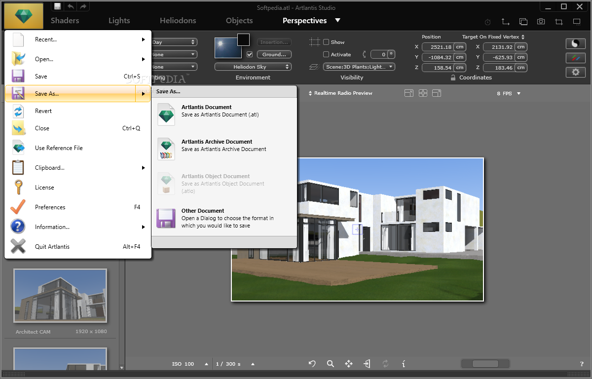Choose Revert from the menu
This screenshot has width=592, height=379.
click(x=77, y=111)
